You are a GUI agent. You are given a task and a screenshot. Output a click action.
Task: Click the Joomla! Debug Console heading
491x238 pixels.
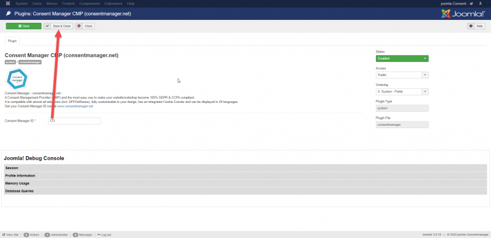[34, 158]
